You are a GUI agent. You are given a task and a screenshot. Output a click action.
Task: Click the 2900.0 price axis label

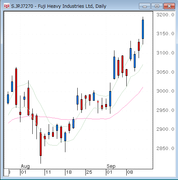tap(165, 129)
